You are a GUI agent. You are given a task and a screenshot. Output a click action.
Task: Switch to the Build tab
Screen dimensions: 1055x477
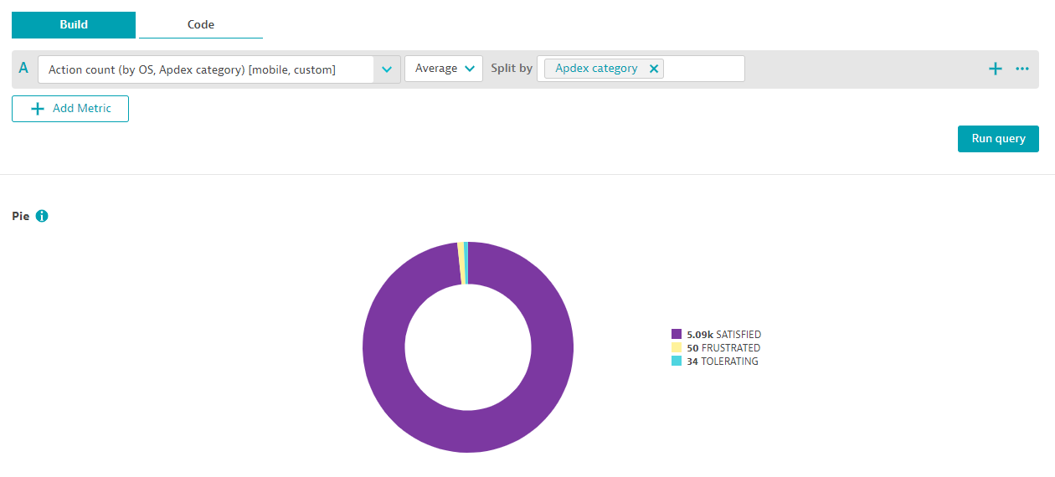point(73,25)
